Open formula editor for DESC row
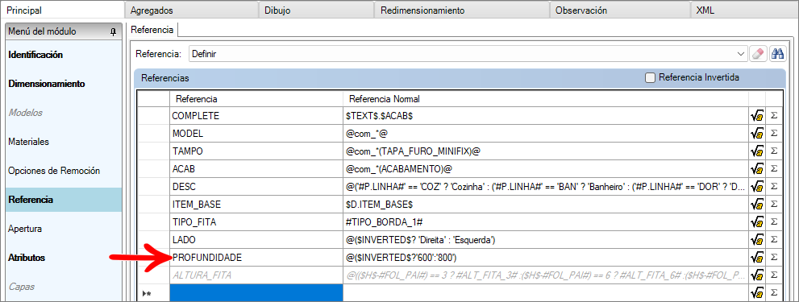The width and height of the screenshot is (799, 302). [x=757, y=186]
